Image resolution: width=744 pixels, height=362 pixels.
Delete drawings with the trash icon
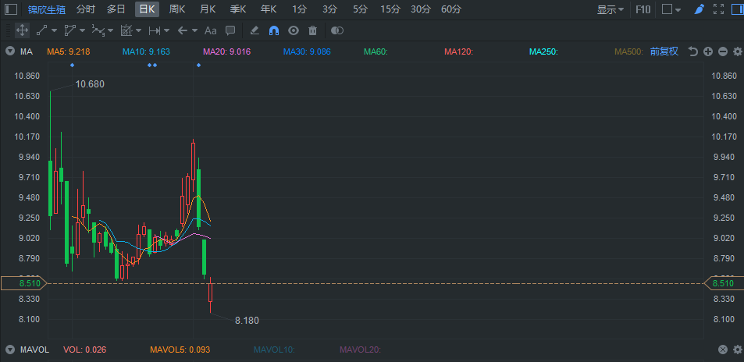click(313, 30)
